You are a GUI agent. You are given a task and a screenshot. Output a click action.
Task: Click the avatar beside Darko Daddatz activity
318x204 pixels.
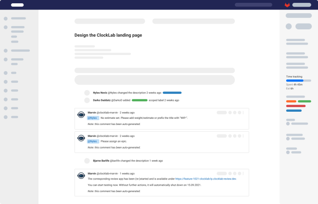tap(87, 100)
